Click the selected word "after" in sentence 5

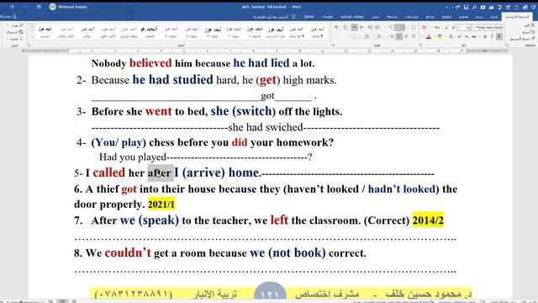point(160,173)
